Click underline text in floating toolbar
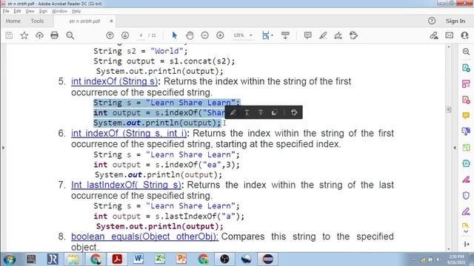 coord(247,112)
